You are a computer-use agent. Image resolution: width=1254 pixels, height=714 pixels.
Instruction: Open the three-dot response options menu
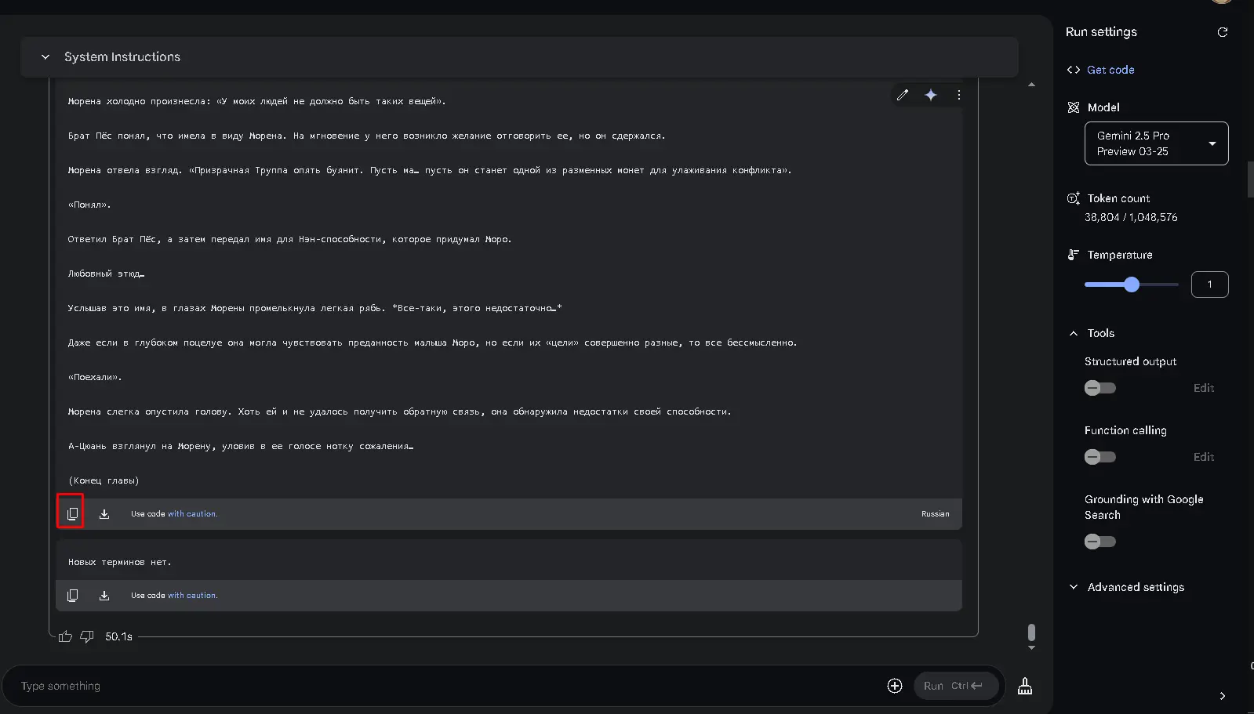coord(959,95)
